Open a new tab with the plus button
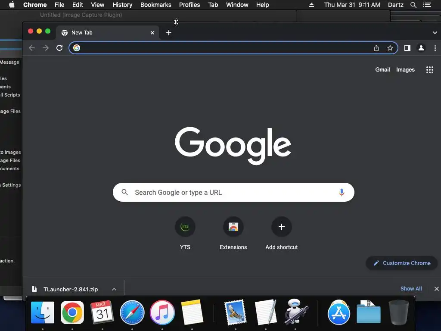The height and width of the screenshot is (331, 441). [169, 33]
